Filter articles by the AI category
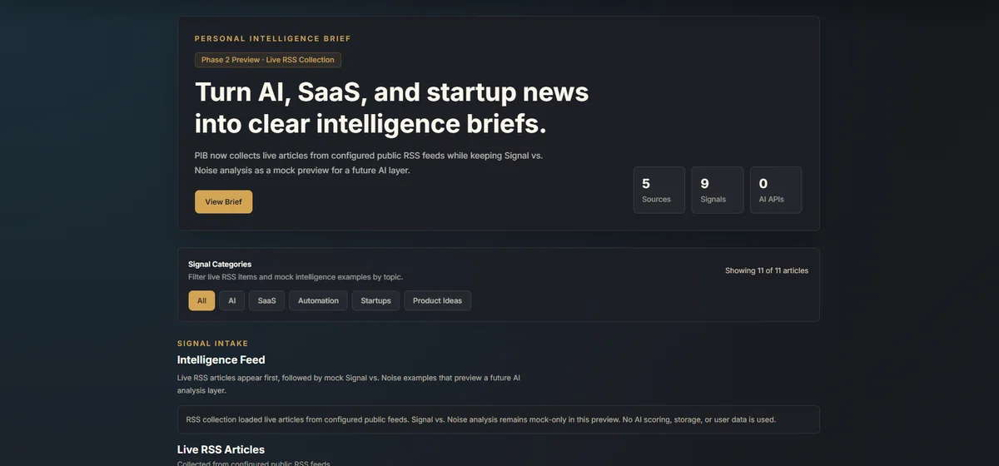Image resolution: width=999 pixels, height=466 pixels. [x=232, y=300]
